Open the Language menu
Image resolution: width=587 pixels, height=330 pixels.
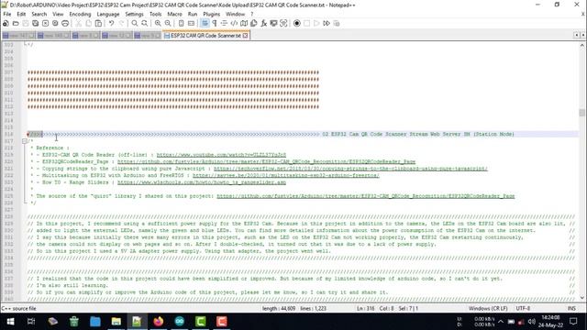(x=108, y=14)
